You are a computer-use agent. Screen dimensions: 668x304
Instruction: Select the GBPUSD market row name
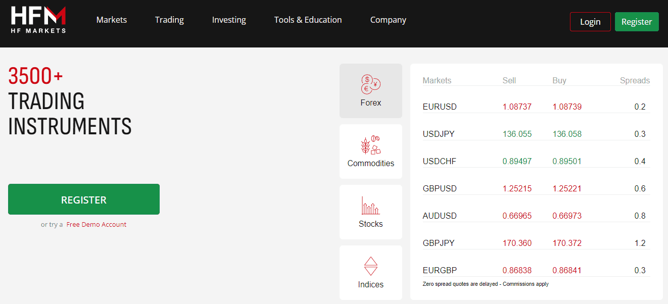[x=440, y=189]
